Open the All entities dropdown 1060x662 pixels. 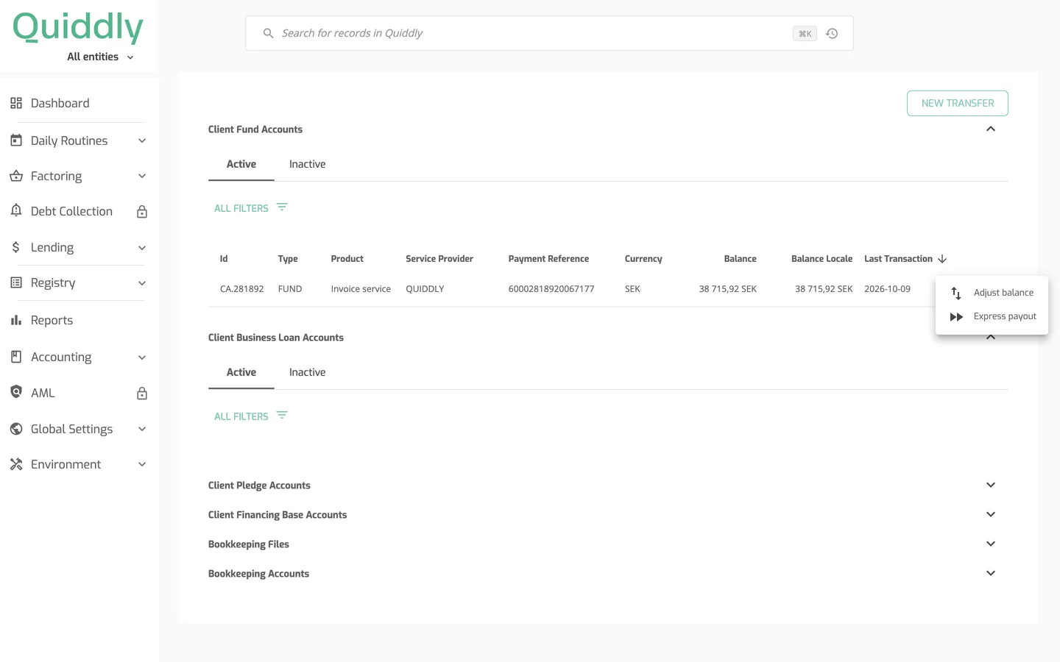coord(100,57)
